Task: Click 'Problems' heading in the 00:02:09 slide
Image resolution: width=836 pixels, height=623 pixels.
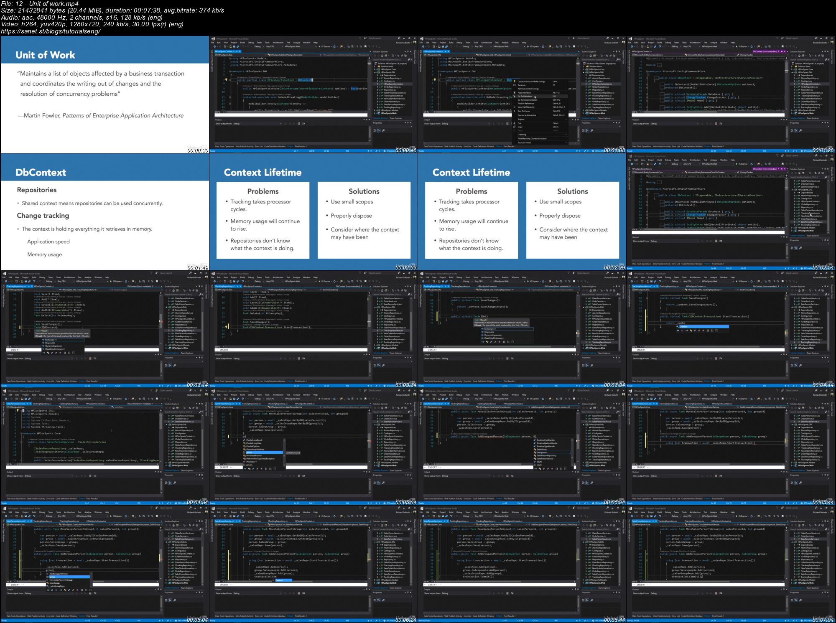Action: point(263,191)
